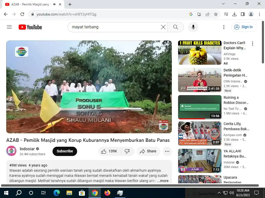This screenshot has height=198, width=265.
Task: Open Windows Start menu
Action: (x=6, y=193)
